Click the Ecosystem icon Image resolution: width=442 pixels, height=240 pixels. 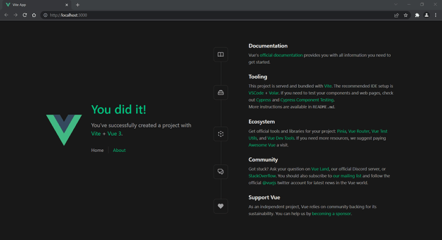tap(221, 134)
